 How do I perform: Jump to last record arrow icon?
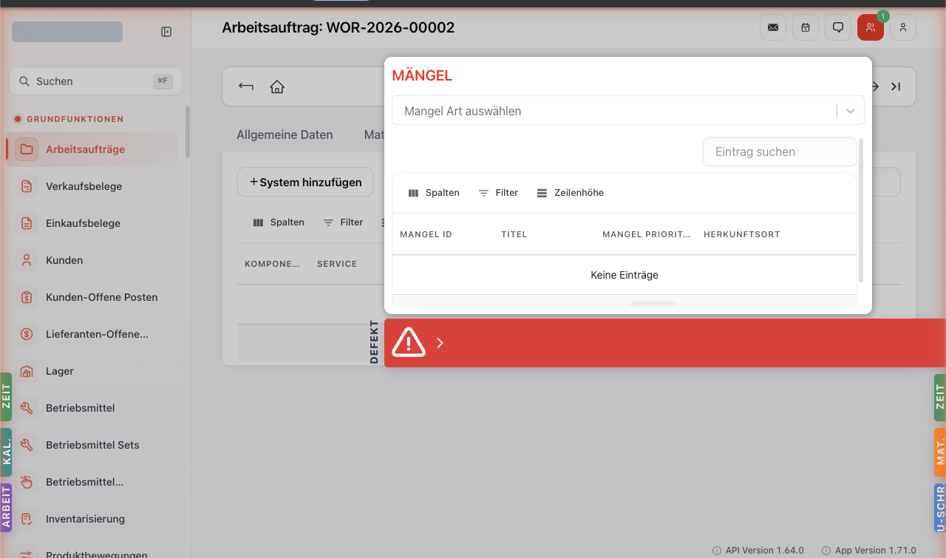click(x=896, y=86)
